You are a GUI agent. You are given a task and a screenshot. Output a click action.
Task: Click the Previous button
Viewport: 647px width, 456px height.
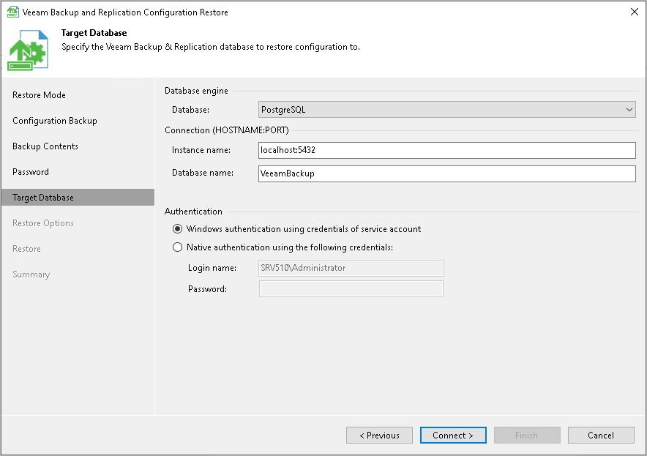379,435
